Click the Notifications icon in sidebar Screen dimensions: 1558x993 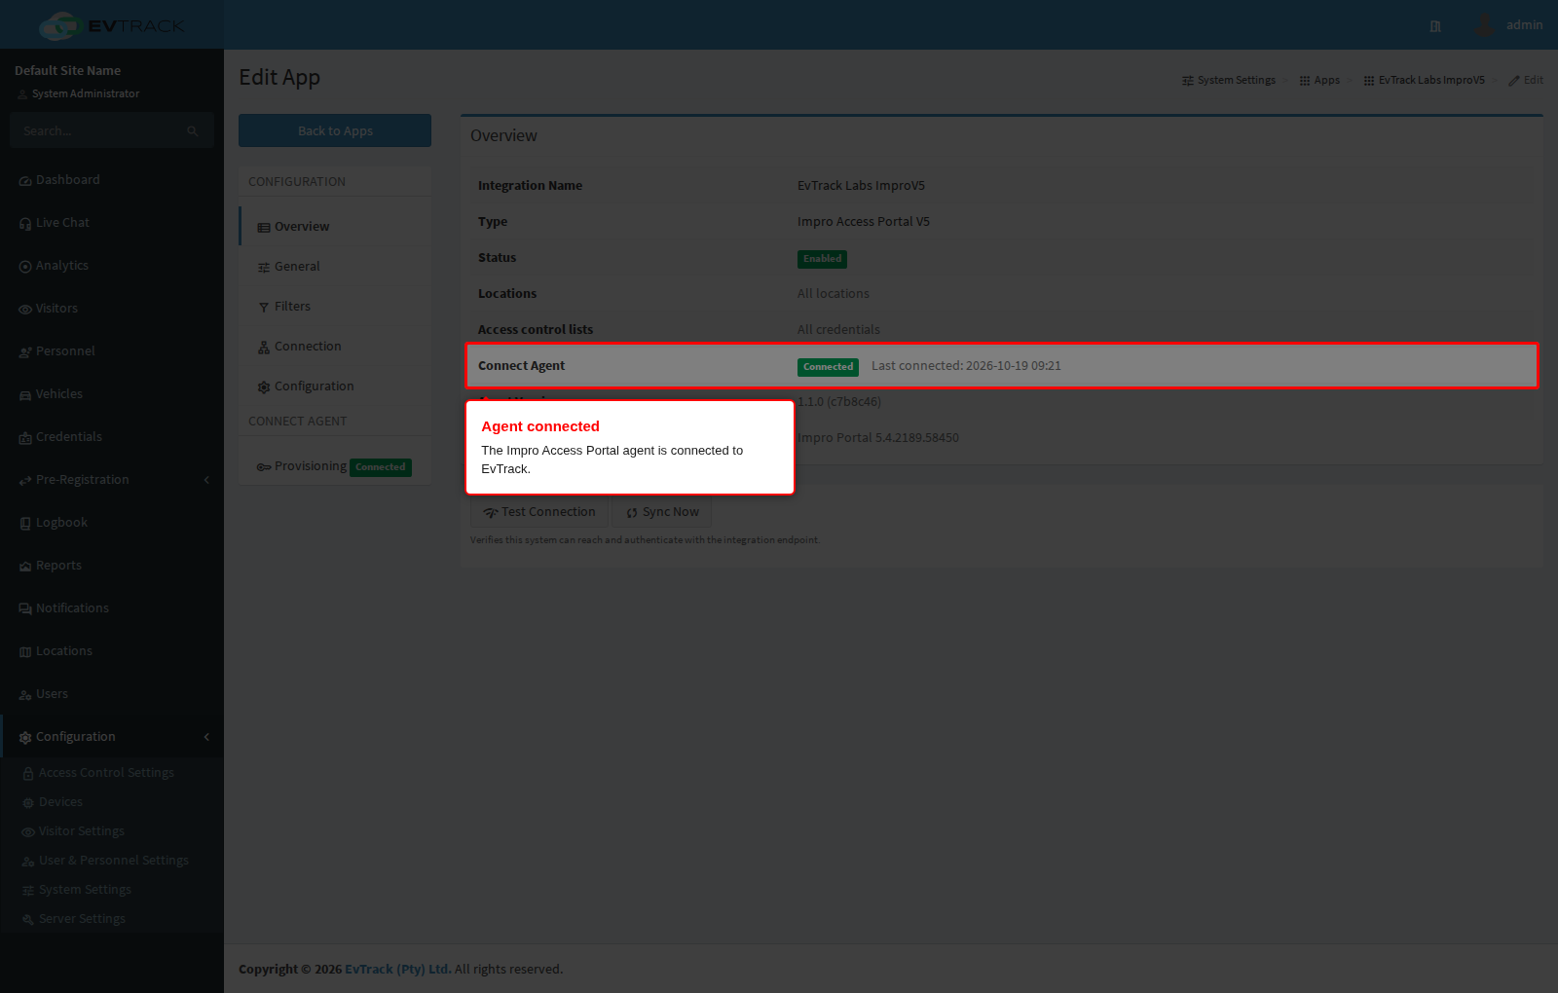pyautogui.click(x=25, y=609)
